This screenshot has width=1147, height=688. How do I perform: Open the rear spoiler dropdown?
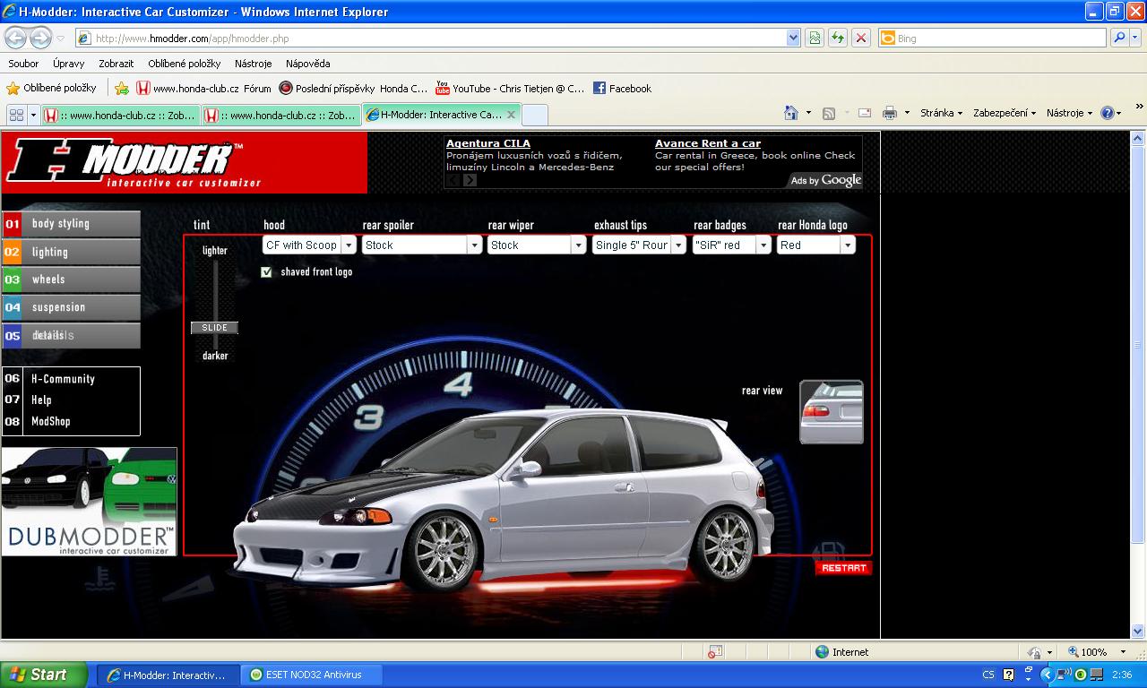click(x=422, y=245)
